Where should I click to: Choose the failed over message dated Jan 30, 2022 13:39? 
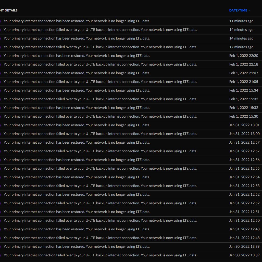coord(100,256)
